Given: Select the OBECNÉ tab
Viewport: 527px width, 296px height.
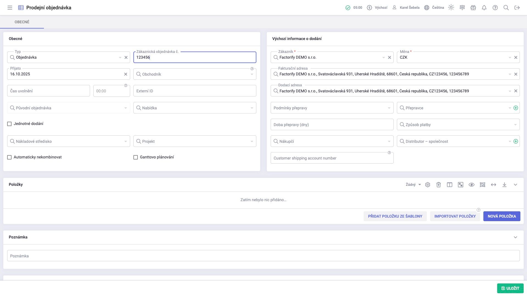Looking at the screenshot, I should point(22,22).
